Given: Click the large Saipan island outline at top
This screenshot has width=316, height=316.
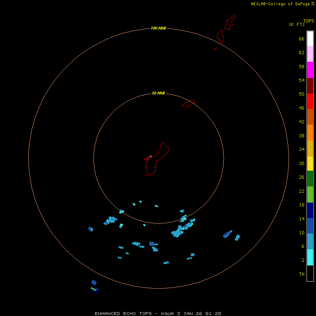Looking at the screenshot, I should (230, 22).
